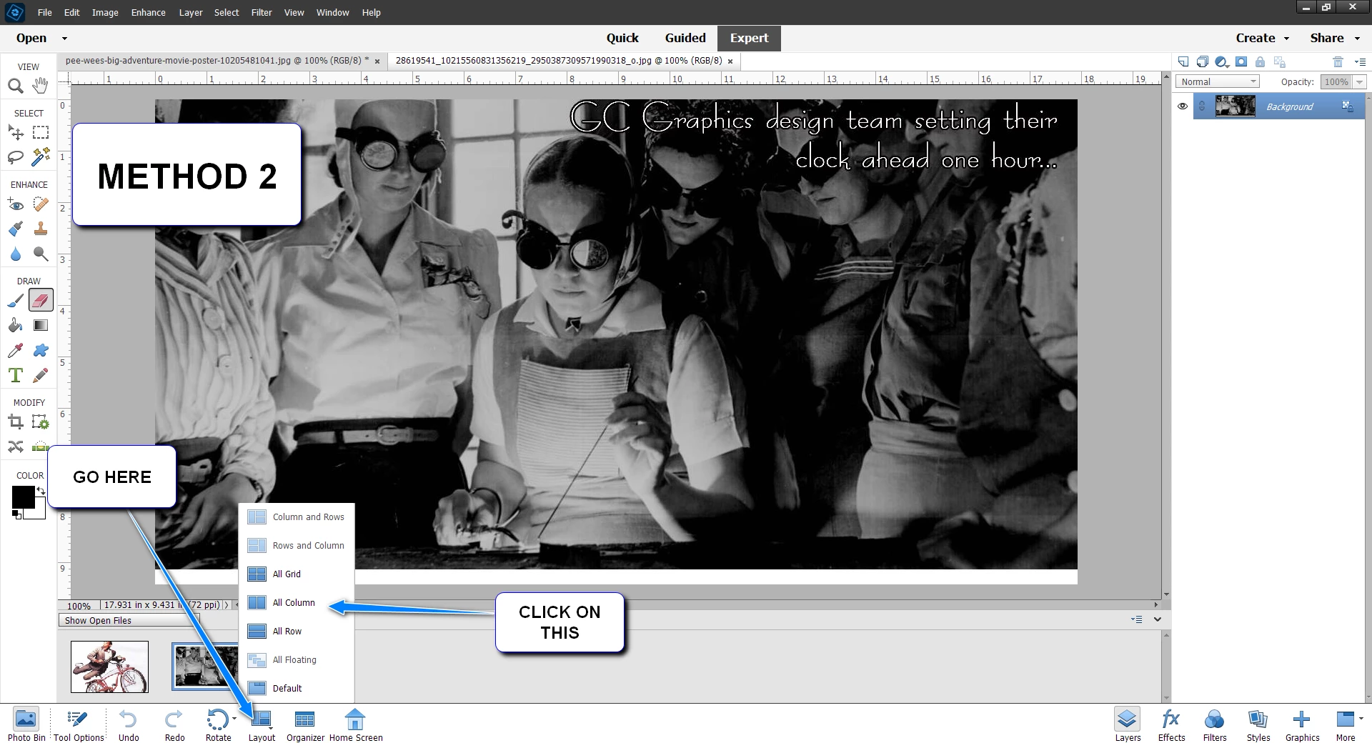Image resolution: width=1372 pixels, height=743 pixels.
Task: Select the Lasso tool
Action: (x=15, y=157)
